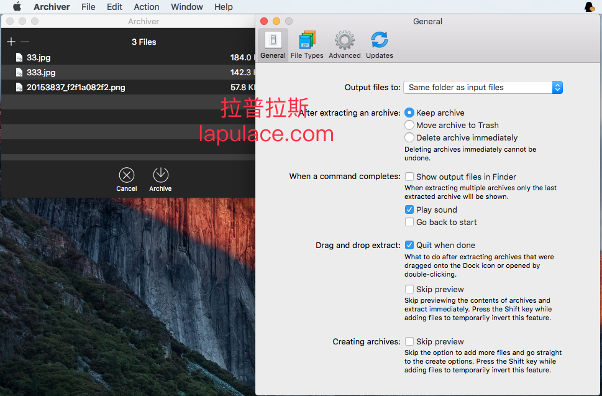The image size is (602, 396).
Task: Select the 333.jpg file row
Action: pyautogui.click(x=128, y=72)
